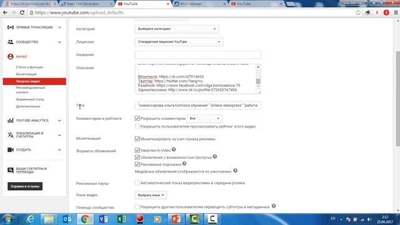Viewport: 400px width, 225px height.
Task: Enable automatic mid-roll ad breaks checkbox
Action: (137, 182)
